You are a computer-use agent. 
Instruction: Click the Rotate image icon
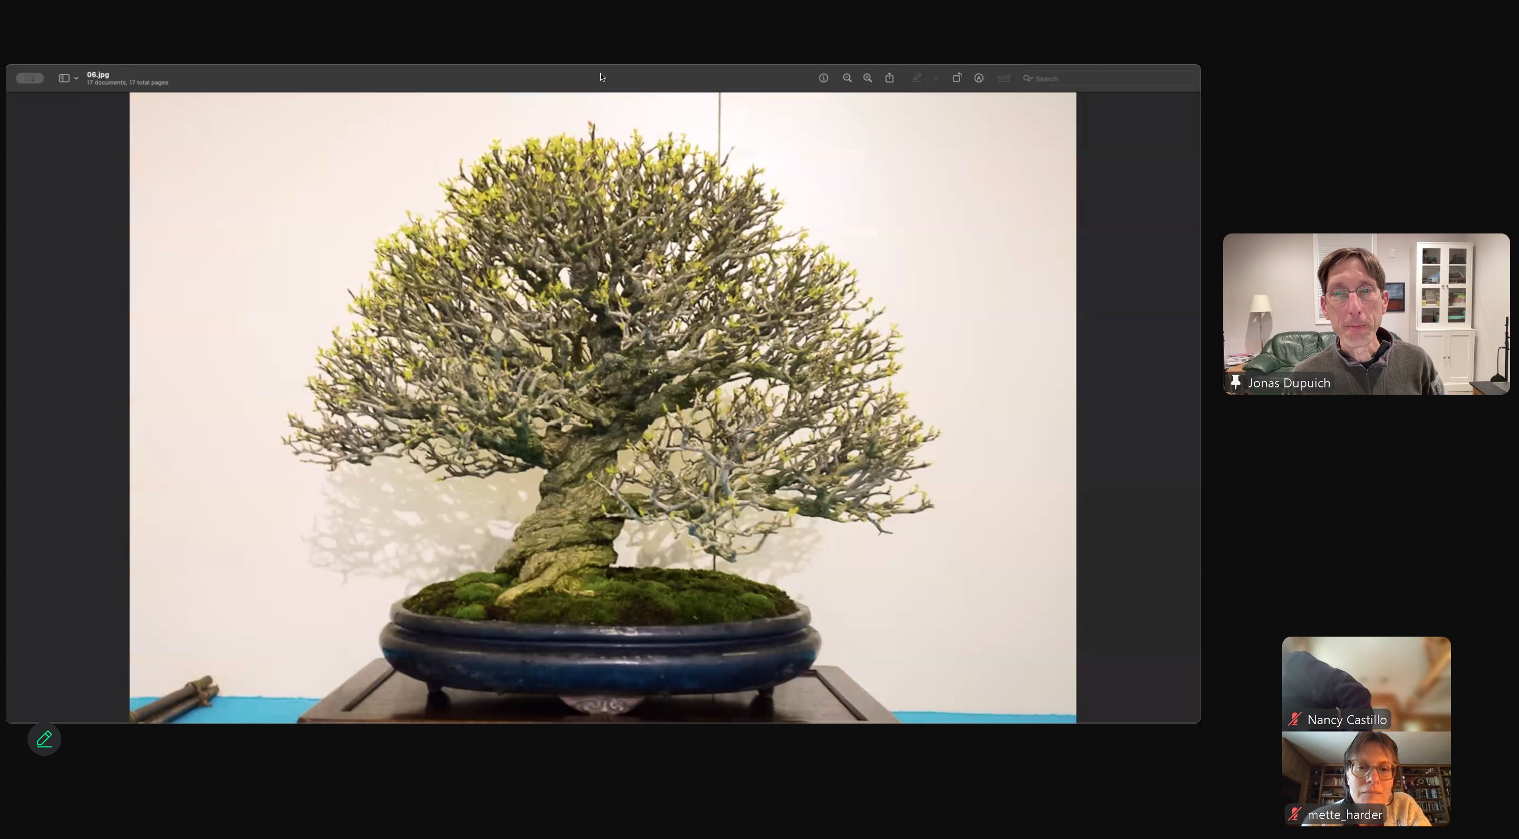tap(956, 78)
